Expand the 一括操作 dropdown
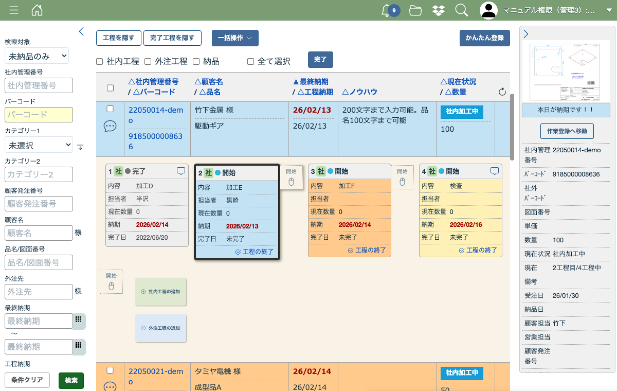This screenshot has width=617, height=391. click(235, 38)
